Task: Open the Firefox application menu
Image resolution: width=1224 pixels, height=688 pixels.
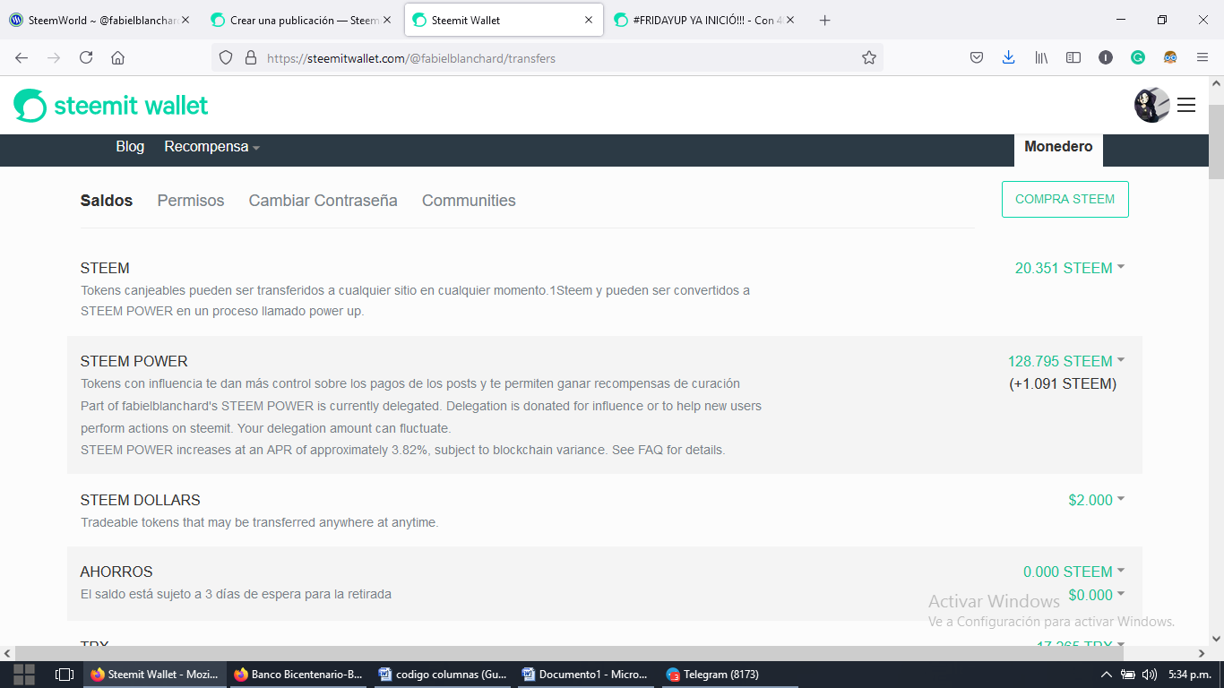Action: pyautogui.click(x=1202, y=57)
